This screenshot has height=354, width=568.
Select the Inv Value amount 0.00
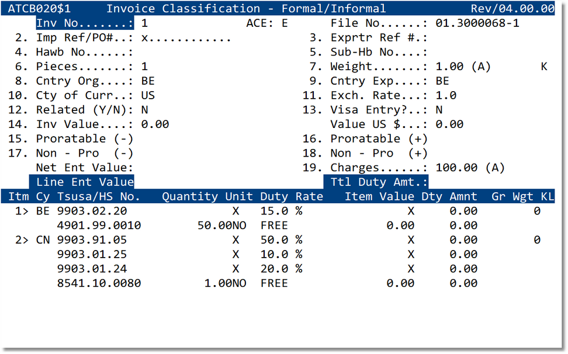tap(155, 124)
